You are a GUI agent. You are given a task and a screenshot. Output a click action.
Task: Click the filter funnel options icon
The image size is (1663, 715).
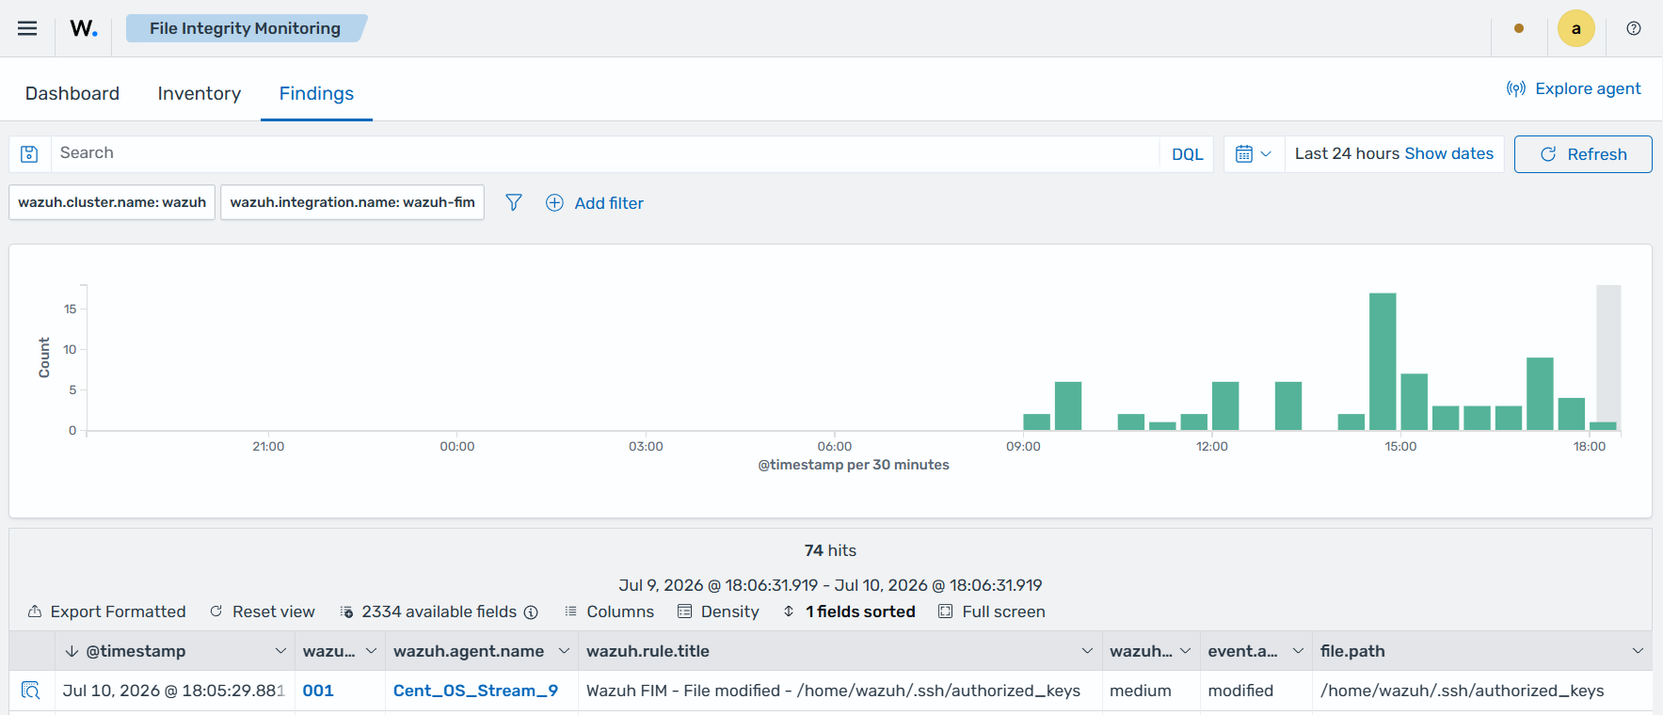pos(513,202)
